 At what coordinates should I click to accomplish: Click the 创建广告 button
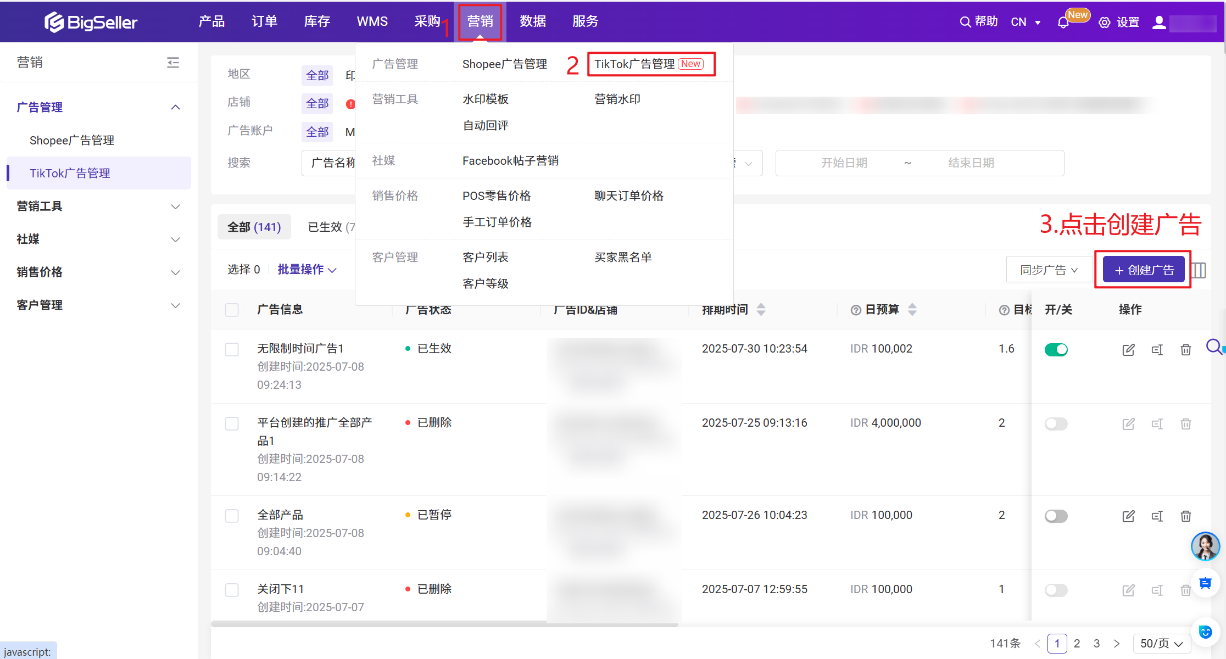[1144, 270]
